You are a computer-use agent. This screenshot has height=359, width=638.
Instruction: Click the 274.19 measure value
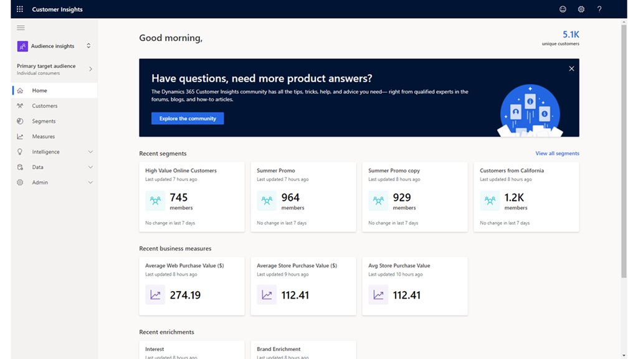(185, 295)
